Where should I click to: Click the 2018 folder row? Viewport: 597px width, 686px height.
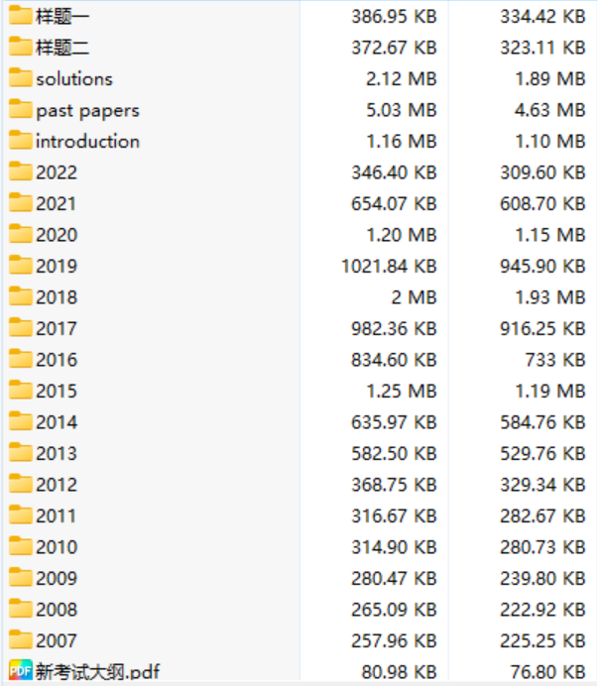(x=56, y=297)
